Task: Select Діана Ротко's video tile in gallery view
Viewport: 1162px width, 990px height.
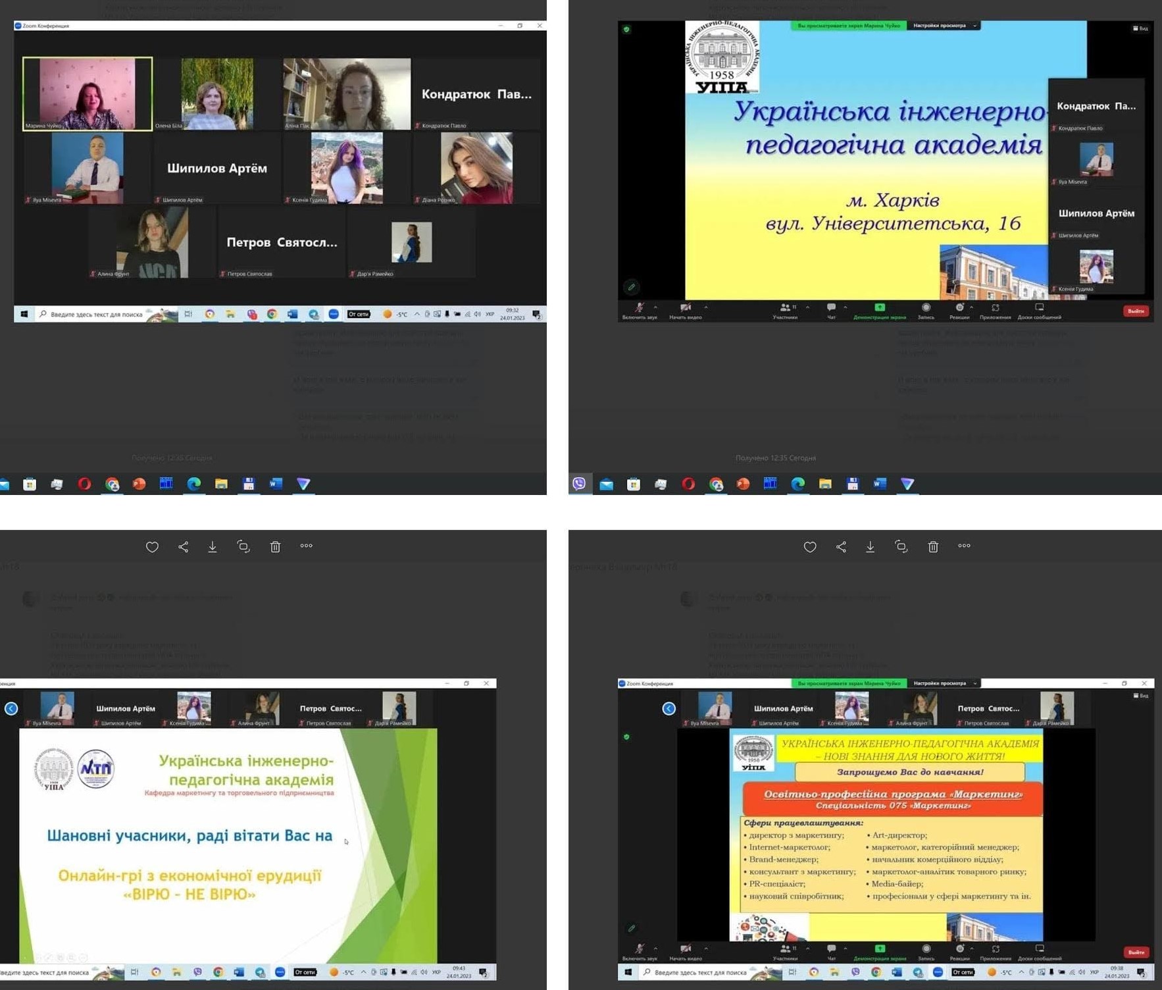Action: pos(476,168)
